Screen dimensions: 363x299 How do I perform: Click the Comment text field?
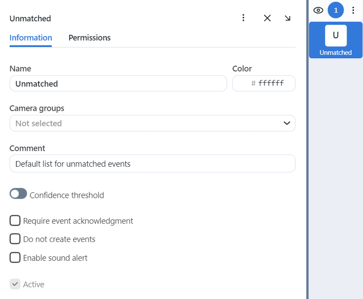pos(152,164)
